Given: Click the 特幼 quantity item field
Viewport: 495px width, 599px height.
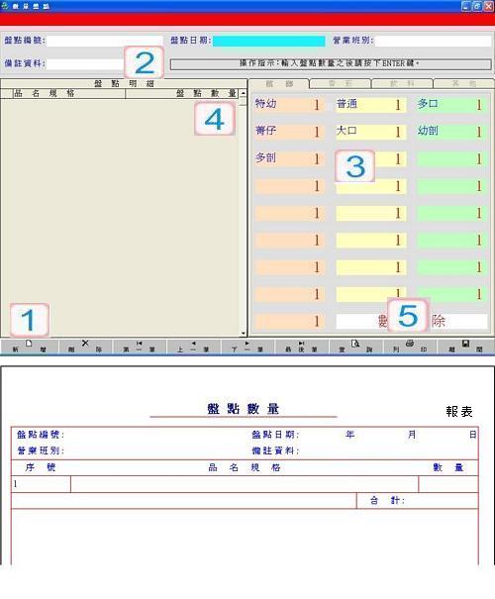Looking at the screenshot, I should coord(289,104).
